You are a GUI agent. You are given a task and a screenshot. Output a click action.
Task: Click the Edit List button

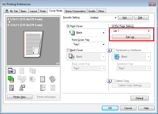131,37
